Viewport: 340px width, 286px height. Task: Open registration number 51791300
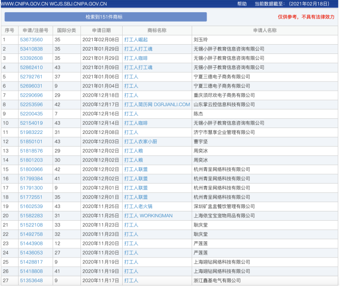click(31, 188)
